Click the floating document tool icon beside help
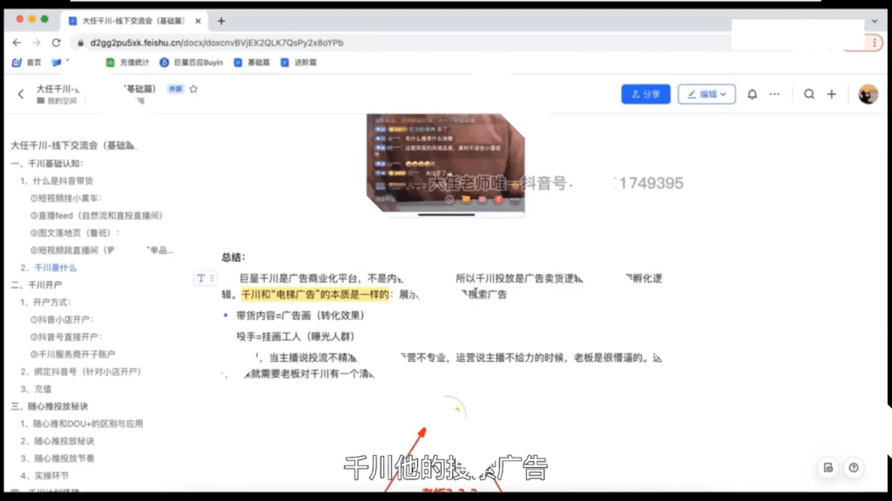The width and height of the screenshot is (892, 501). 828,468
